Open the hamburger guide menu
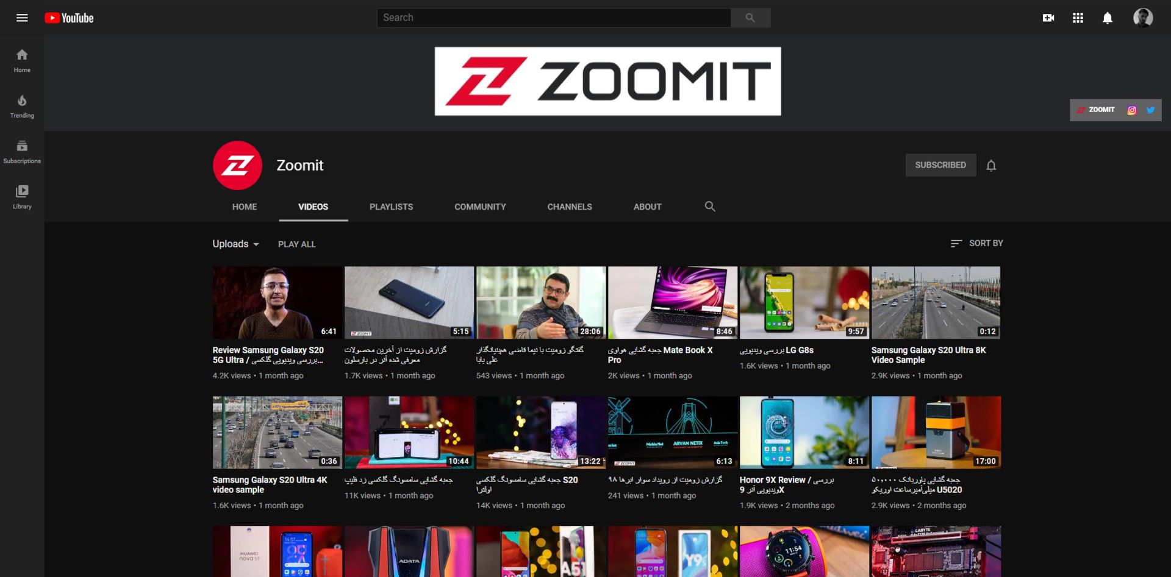1171x577 pixels. coord(22,18)
